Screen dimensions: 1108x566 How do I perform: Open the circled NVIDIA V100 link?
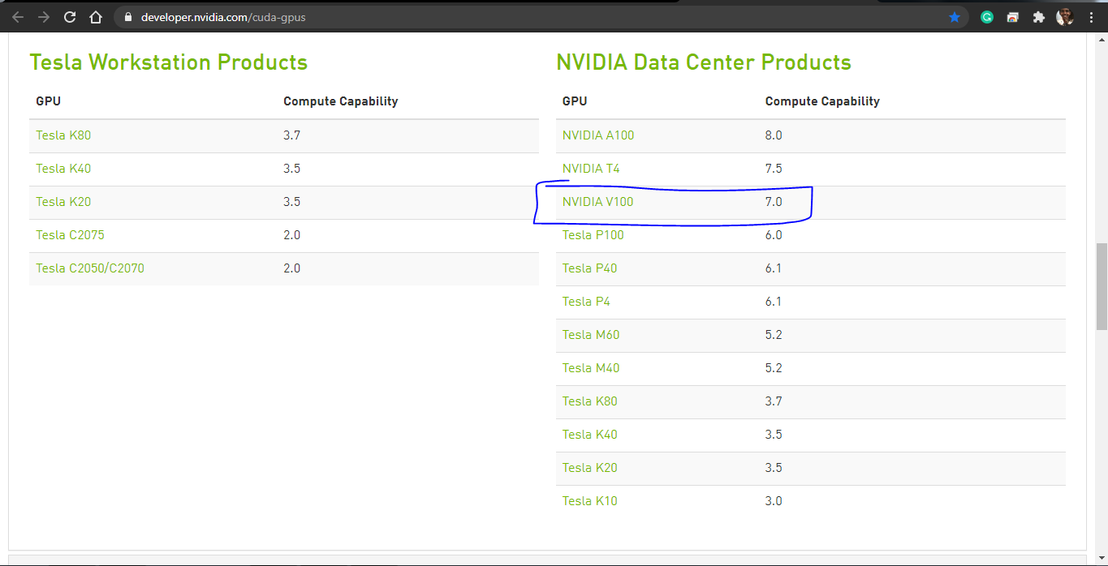(597, 202)
